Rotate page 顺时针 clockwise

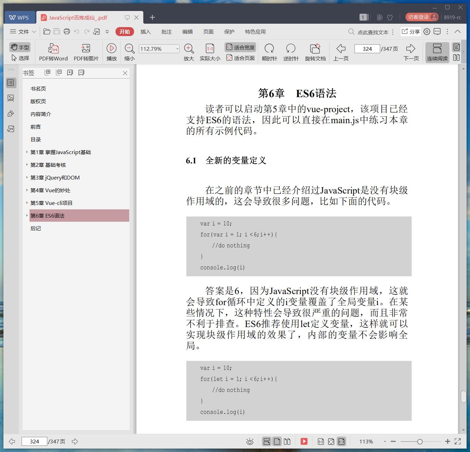coord(269,52)
